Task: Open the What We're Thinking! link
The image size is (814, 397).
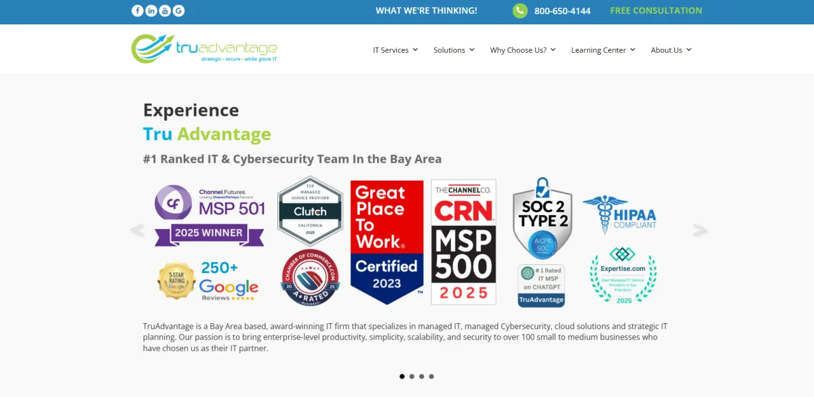Action: 427,11
